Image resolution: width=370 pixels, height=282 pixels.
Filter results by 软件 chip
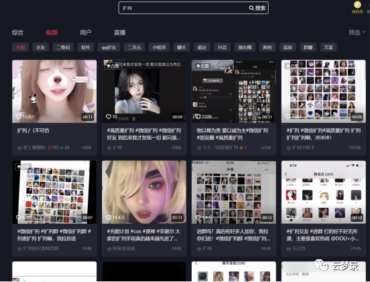click(86, 47)
